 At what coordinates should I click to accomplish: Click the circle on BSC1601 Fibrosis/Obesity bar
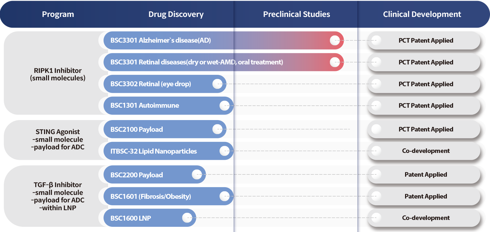pos(224,196)
